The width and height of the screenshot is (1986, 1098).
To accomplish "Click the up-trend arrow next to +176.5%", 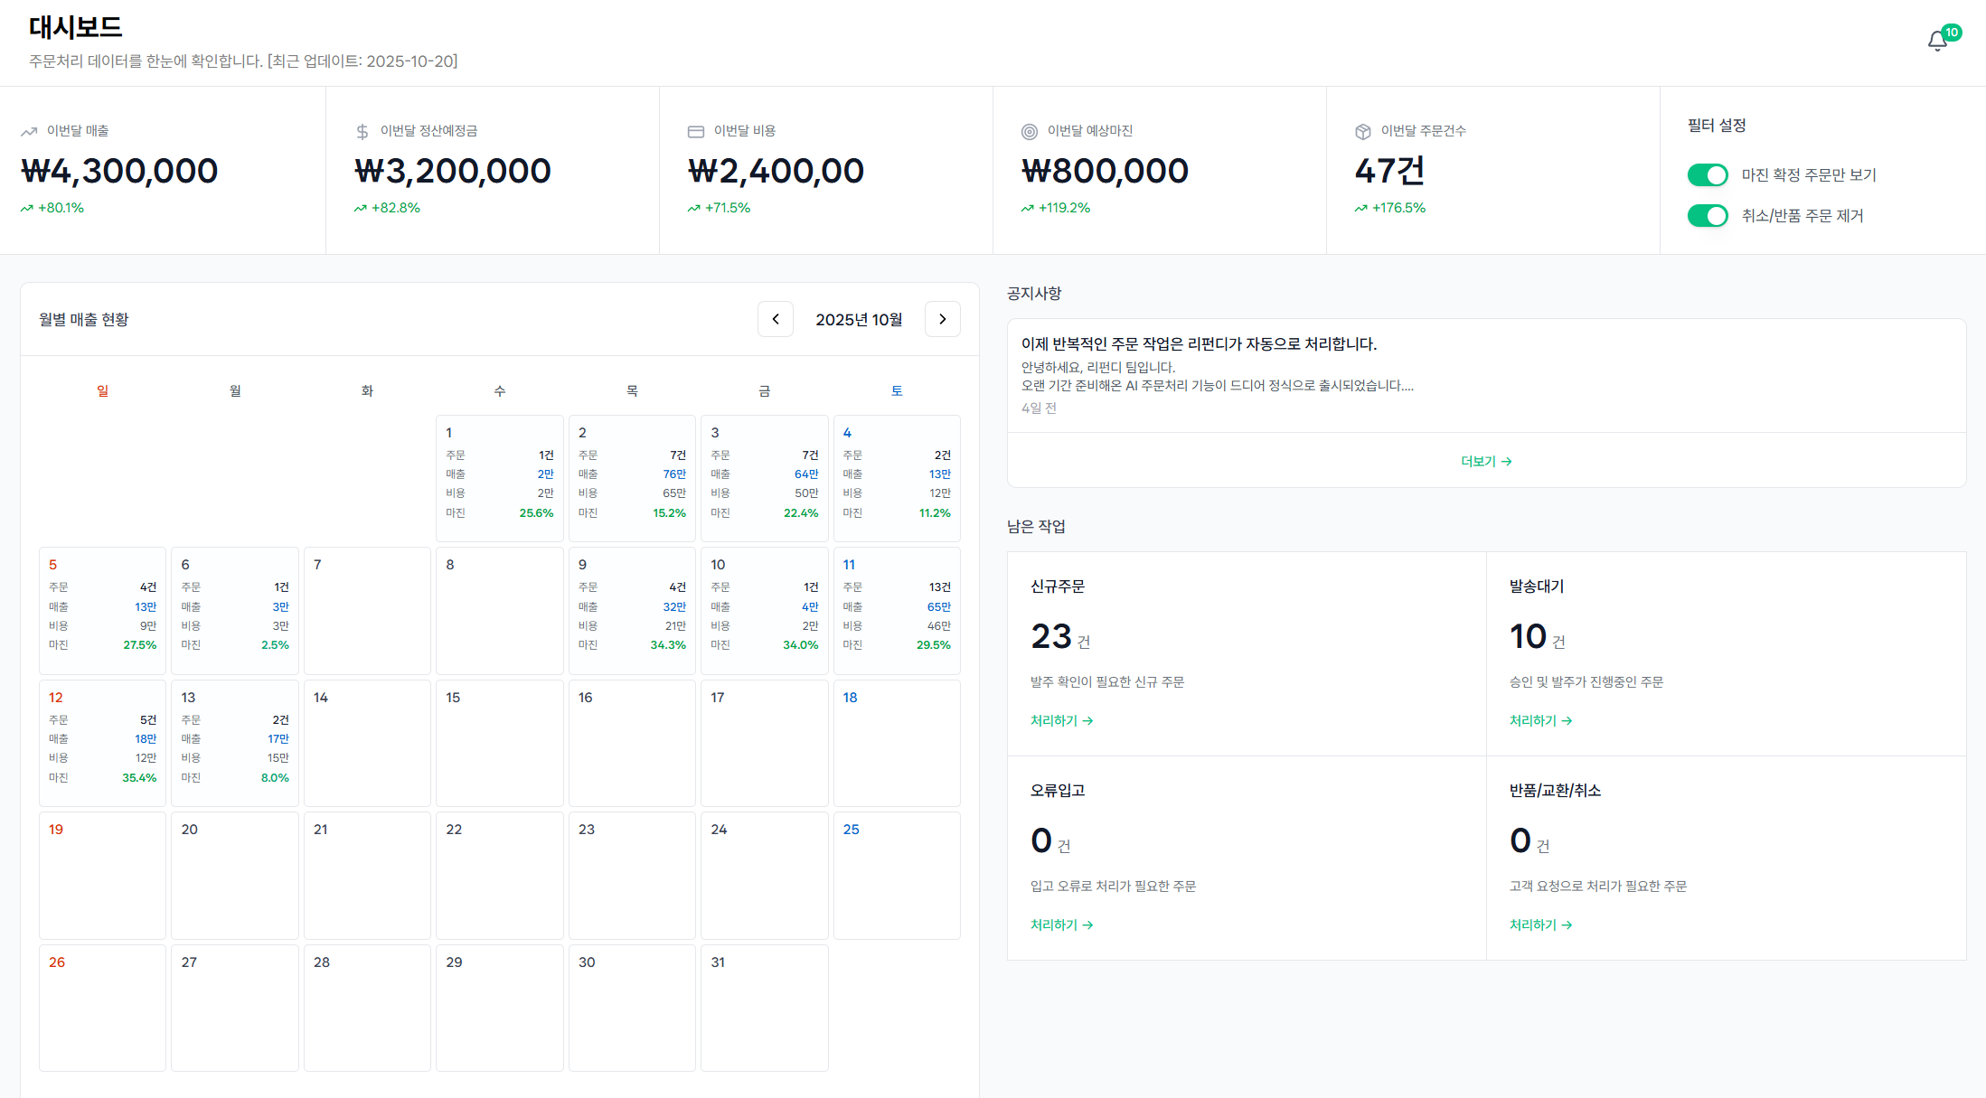I will click(x=1360, y=208).
